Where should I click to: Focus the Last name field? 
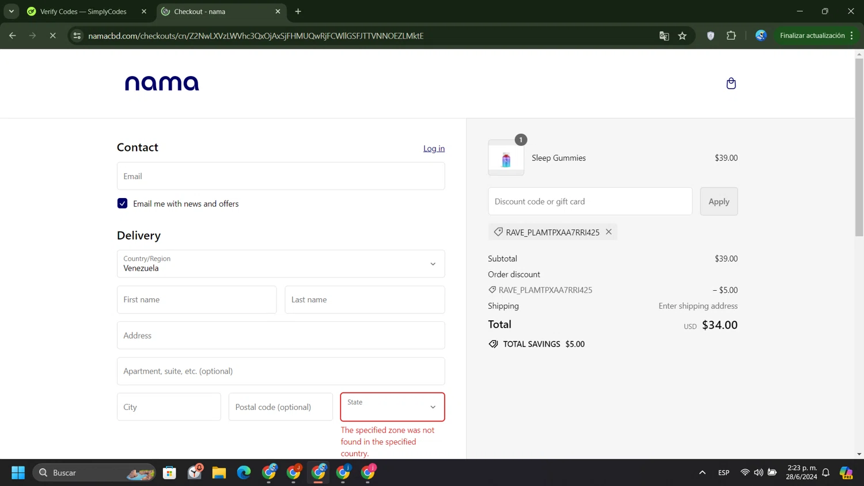tap(365, 300)
